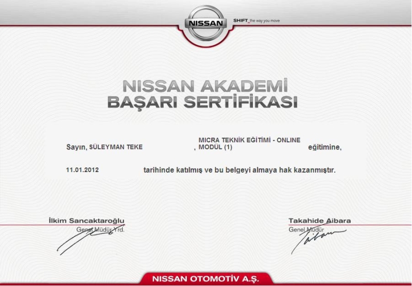This screenshot has height=286, width=412.
Task: Click the 'SHIFT_the way you move' slogan
Action: coord(256,21)
